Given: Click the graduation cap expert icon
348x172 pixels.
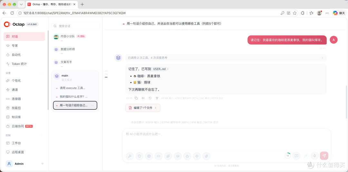Looking at the screenshot, I should [x=178, y=156].
